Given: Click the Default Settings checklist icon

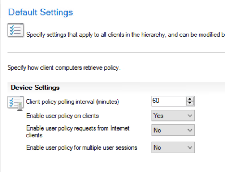Looking at the screenshot, I should (x=16, y=30).
